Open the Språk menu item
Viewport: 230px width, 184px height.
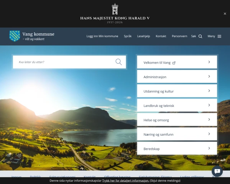[x=128, y=36]
